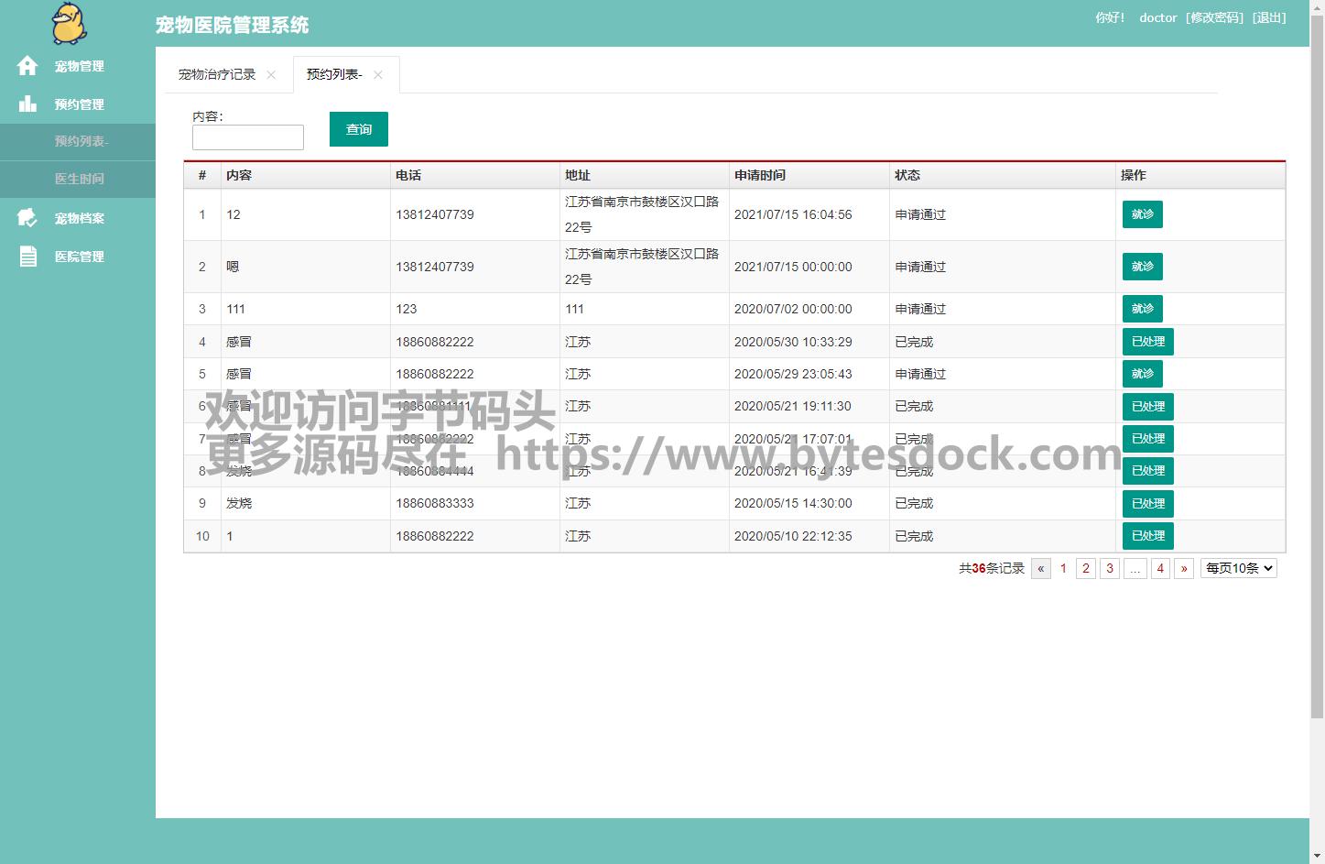Open the 每页10条 page size dropdown
This screenshot has width=1325, height=864.
(1239, 569)
